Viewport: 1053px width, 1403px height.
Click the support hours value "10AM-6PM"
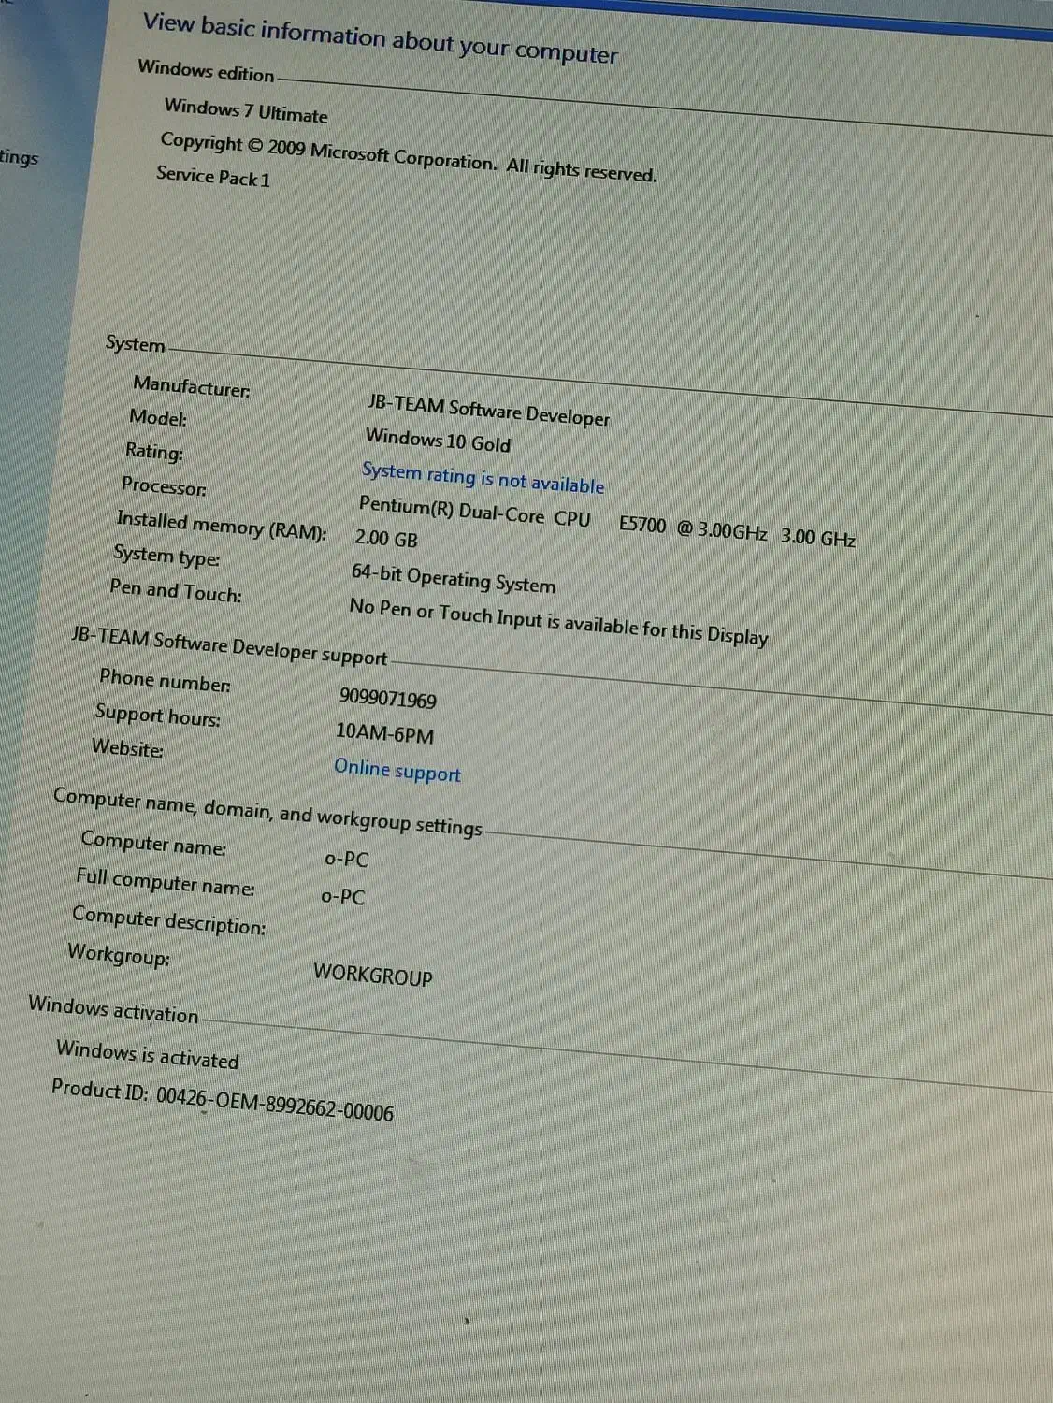(x=384, y=734)
